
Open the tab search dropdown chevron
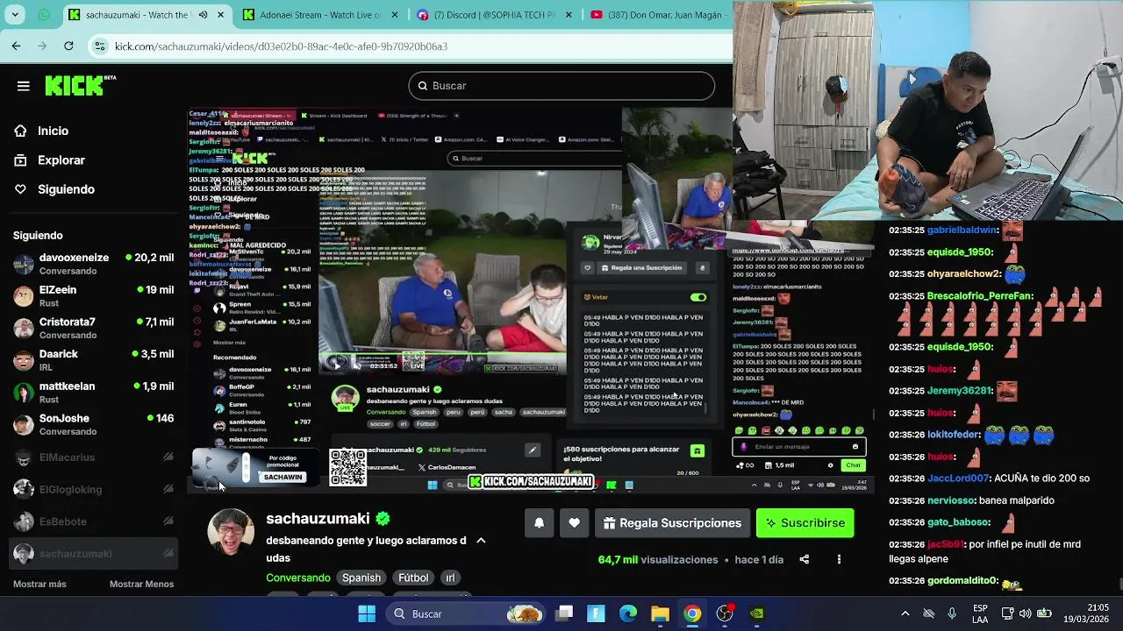point(16,15)
